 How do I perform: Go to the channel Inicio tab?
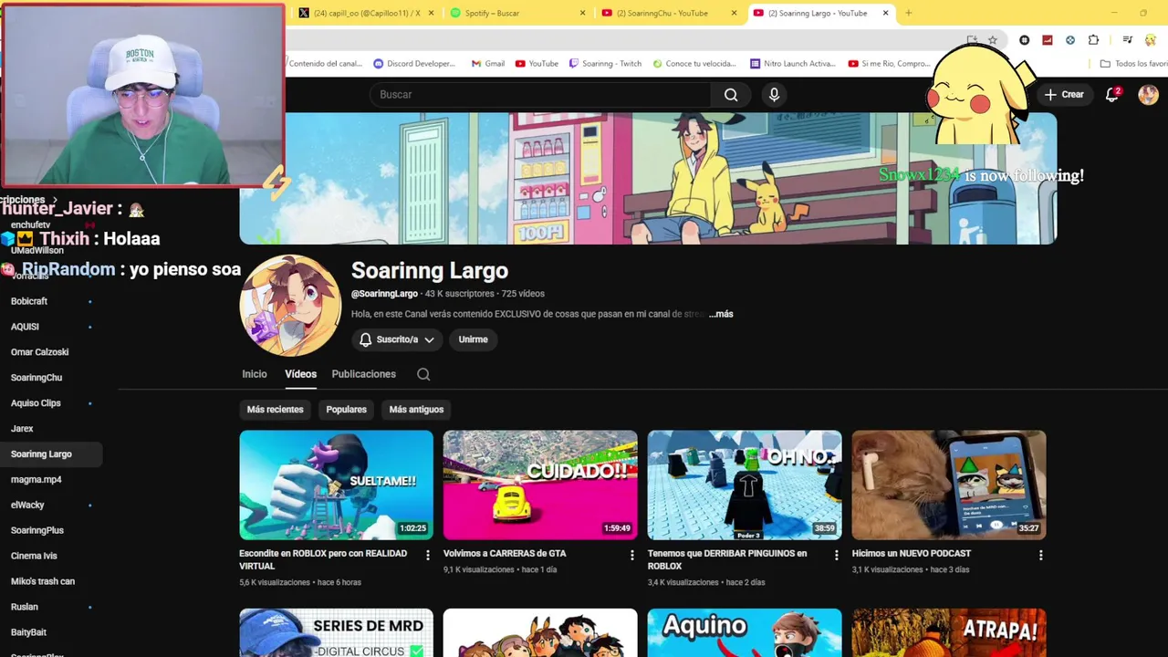click(x=255, y=374)
